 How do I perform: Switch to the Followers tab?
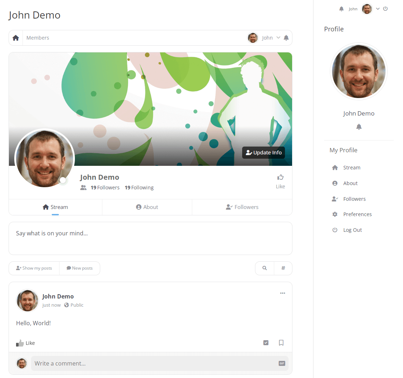click(x=242, y=207)
